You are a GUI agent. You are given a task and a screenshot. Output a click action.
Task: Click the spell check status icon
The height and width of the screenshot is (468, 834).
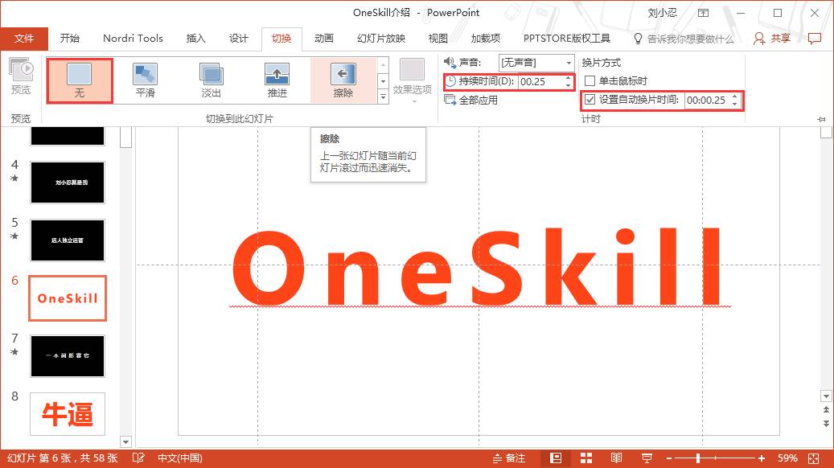click(x=138, y=458)
